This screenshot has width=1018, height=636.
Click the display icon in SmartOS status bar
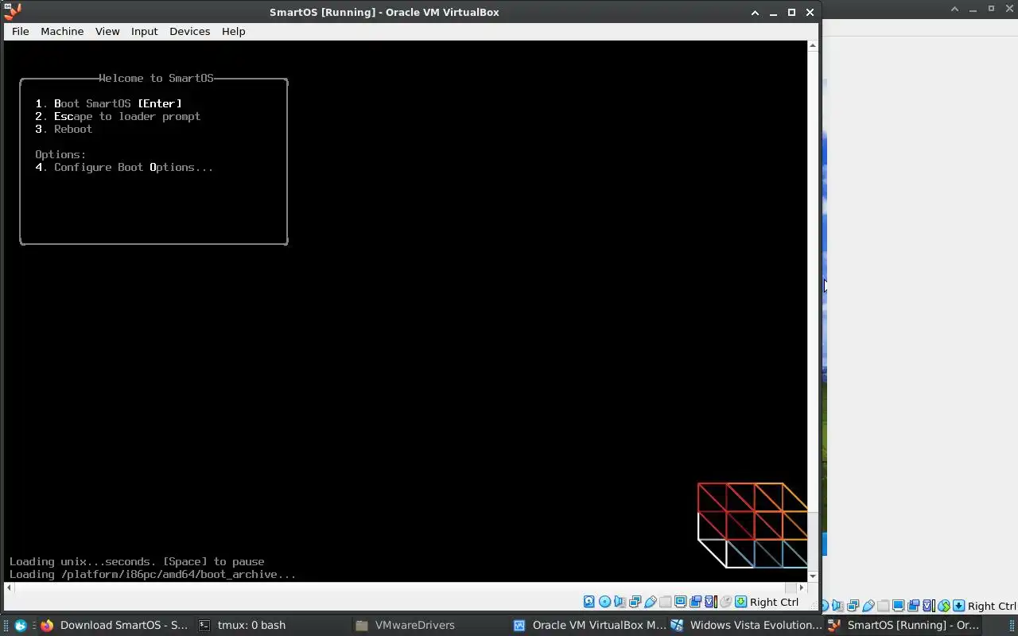680,602
